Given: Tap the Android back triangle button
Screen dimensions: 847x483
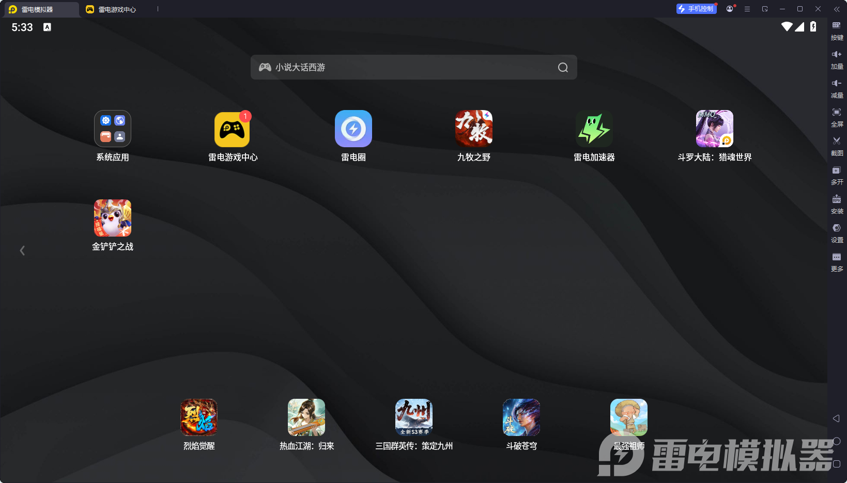Looking at the screenshot, I should tap(836, 418).
